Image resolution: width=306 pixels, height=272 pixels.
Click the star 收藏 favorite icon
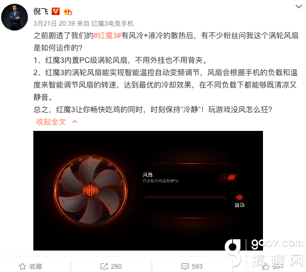pyautogui.click(x=22, y=266)
